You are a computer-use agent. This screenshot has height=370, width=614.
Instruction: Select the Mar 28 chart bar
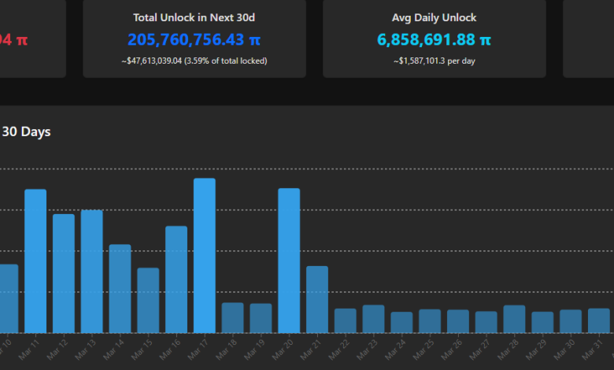tap(514, 319)
